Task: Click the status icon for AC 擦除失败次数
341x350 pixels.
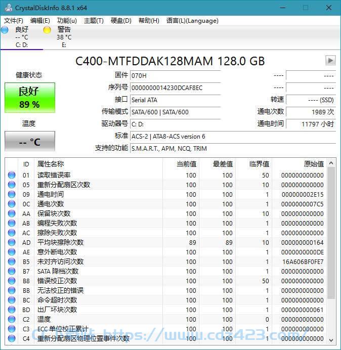Action: pos(12,233)
